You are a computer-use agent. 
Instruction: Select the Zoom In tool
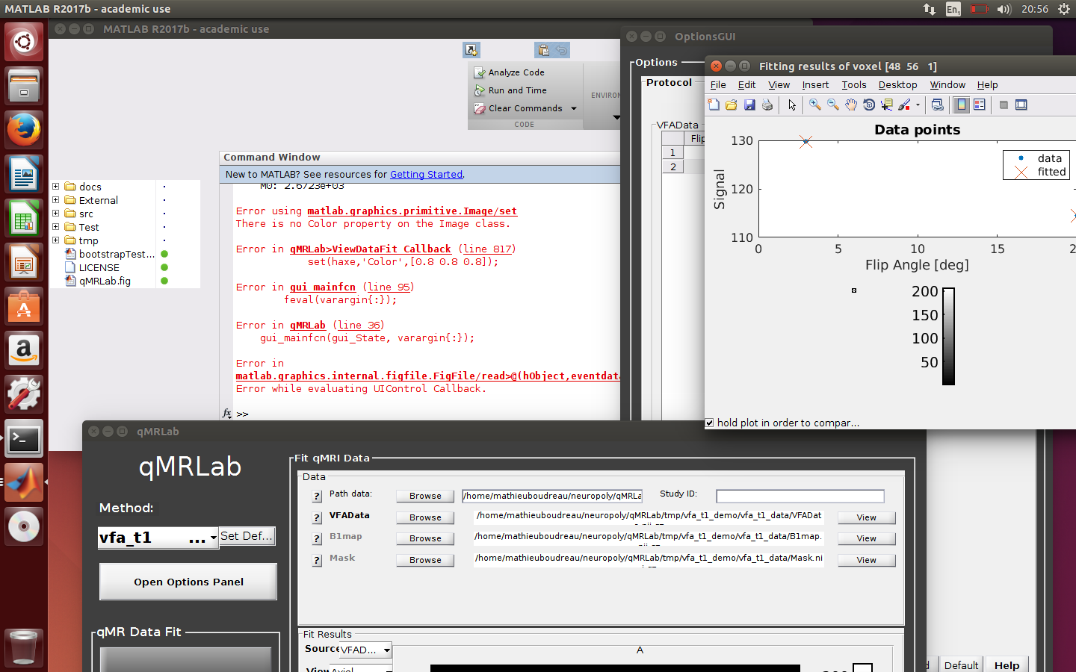point(814,105)
